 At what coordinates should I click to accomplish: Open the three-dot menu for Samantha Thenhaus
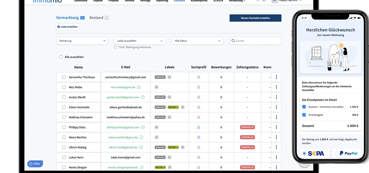[276, 77]
